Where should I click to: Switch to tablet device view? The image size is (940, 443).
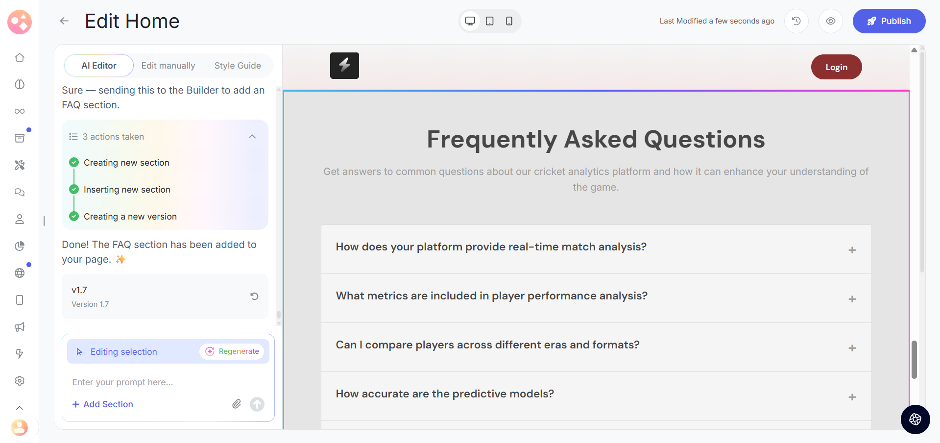(490, 21)
